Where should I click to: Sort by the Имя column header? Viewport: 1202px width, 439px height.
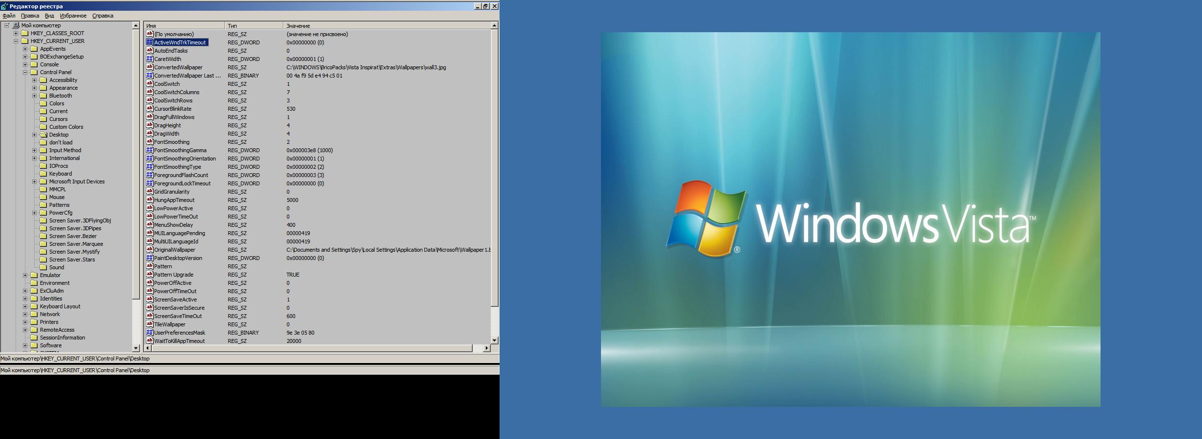click(184, 25)
